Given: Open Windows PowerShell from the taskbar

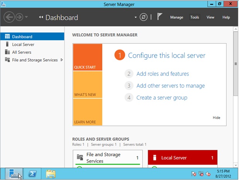Looking at the screenshot, I should click(33, 174).
